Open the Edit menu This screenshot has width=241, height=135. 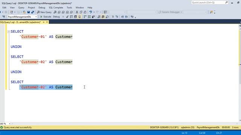4,7
